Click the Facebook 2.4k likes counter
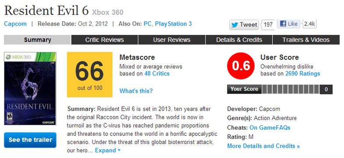The height and width of the screenshot is (158, 344). [x=309, y=24]
